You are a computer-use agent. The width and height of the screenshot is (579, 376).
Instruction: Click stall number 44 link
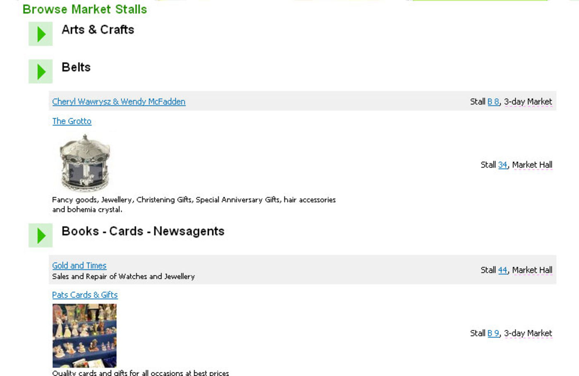[x=502, y=270]
